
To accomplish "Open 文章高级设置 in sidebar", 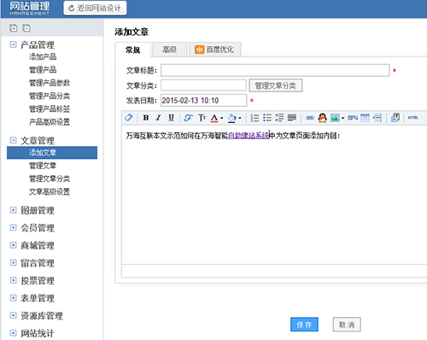I will point(50,191).
